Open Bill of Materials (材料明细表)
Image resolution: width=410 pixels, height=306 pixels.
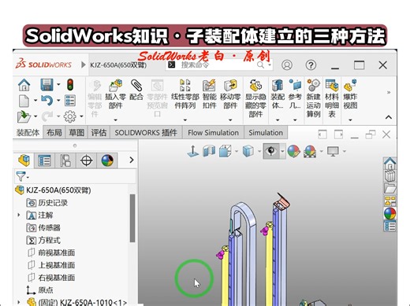(332, 98)
